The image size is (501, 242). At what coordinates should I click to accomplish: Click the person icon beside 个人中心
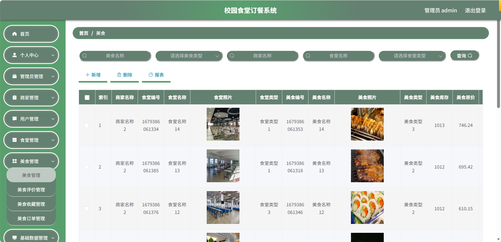point(15,55)
